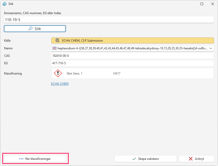The image size is (218, 166).
Task: Click the exclamation mark hazard pictogram
Action: coord(58,73)
